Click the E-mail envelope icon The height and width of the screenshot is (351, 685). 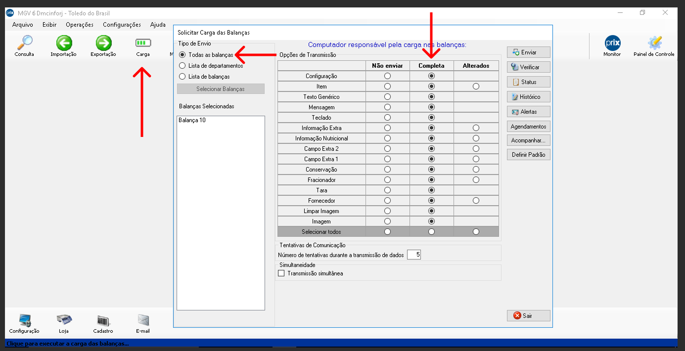click(x=143, y=320)
